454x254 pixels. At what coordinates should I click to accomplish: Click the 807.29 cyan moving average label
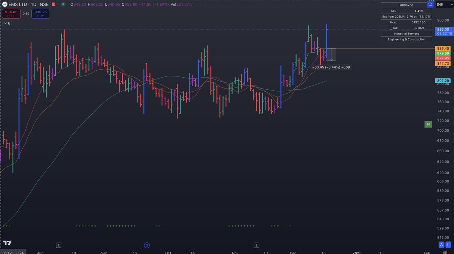[443, 81]
